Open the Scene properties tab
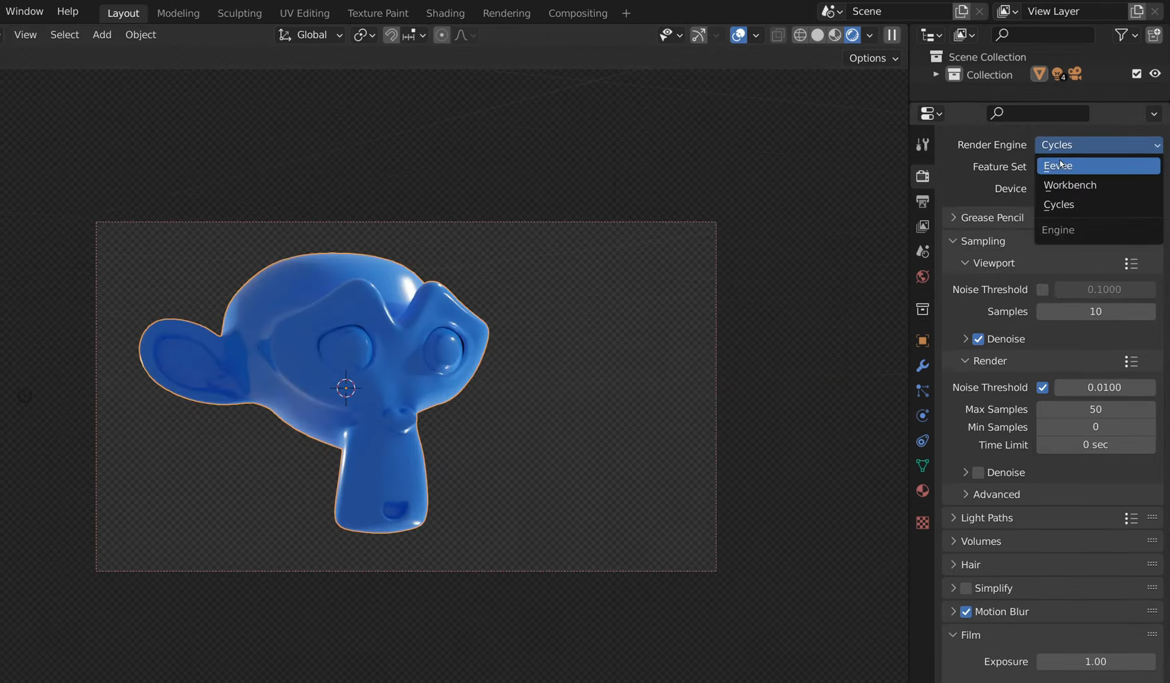 (922, 251)
